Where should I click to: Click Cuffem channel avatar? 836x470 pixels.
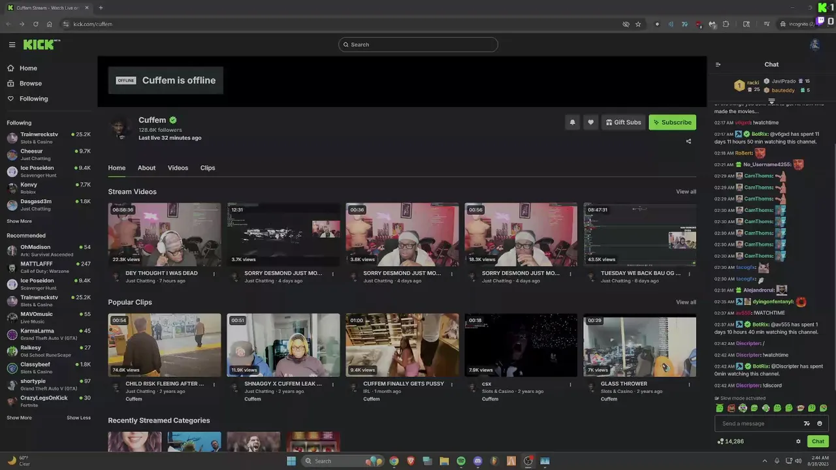click(120, 127)
